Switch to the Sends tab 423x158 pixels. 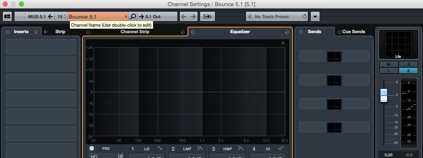click(314, 32)
